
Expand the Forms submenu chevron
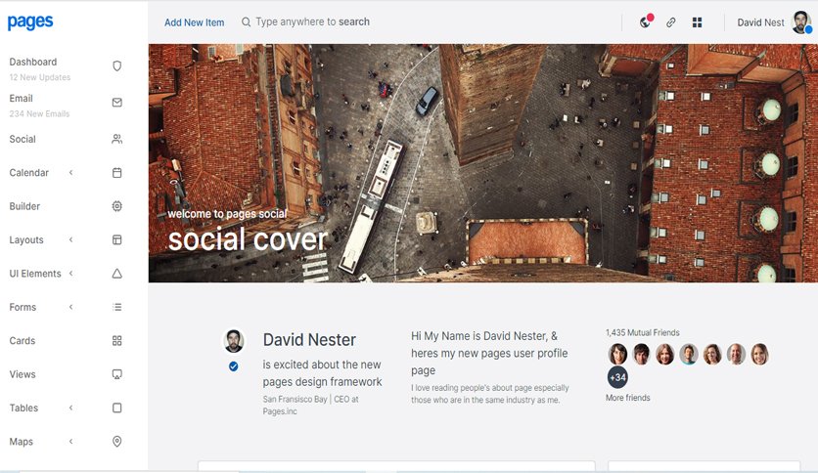(71, 307)
